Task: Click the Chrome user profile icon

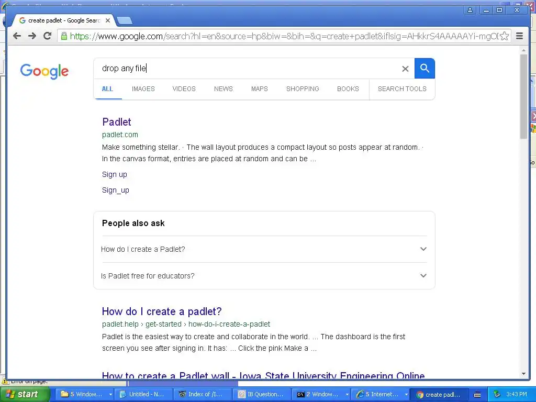Action: click(470, 10)
